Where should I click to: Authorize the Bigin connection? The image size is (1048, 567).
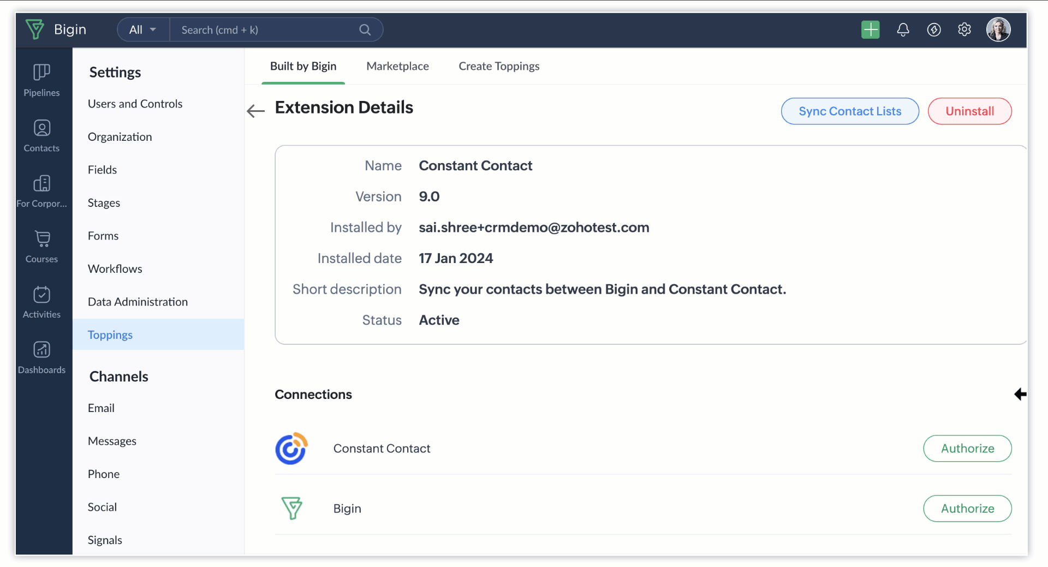coord(967,509)
